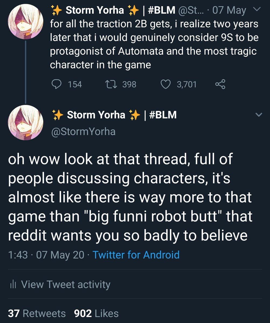The width and height of the screenshot is (270, 323).
Task: Click the bar chart Tweet activity icon
Action: click(x=13, y=285)
